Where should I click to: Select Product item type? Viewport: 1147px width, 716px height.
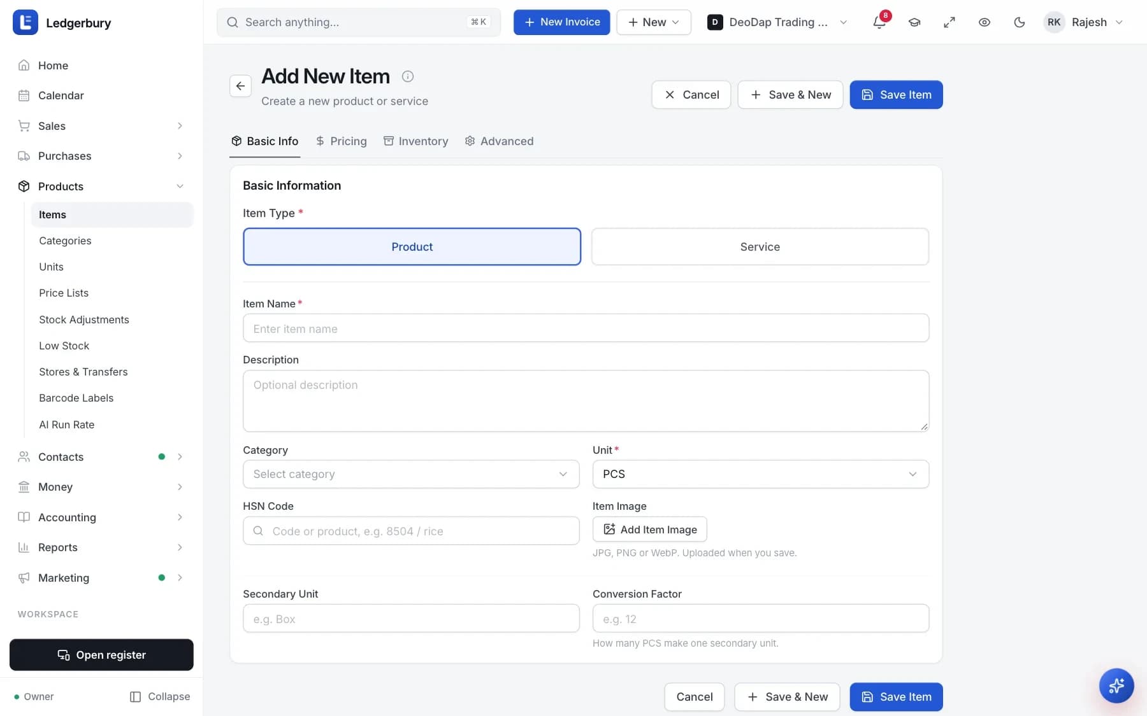click(412, 247)
